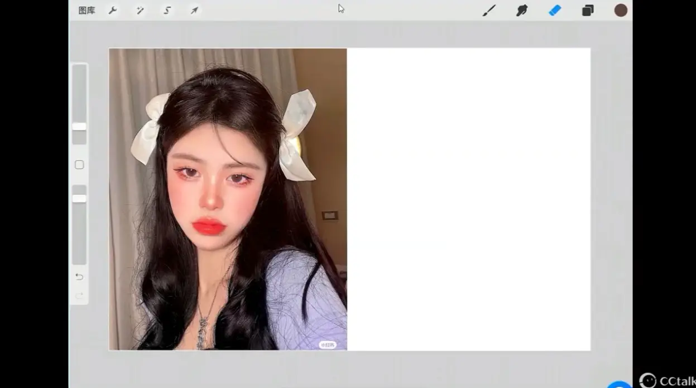Activate the Selection tool
This screenshot has width=696, height=388.
[x=167, y=10]
